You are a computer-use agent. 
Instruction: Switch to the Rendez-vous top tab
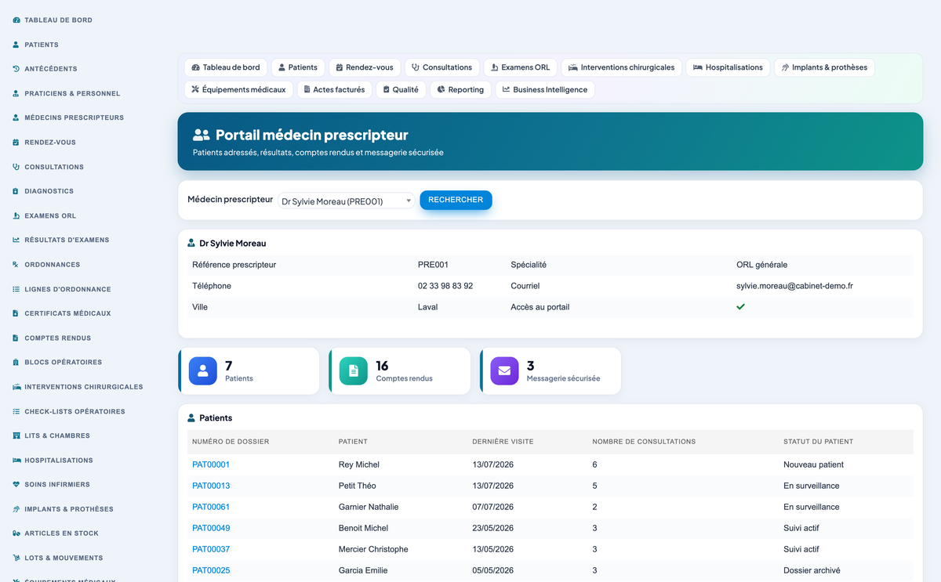(x=365, y=67)
